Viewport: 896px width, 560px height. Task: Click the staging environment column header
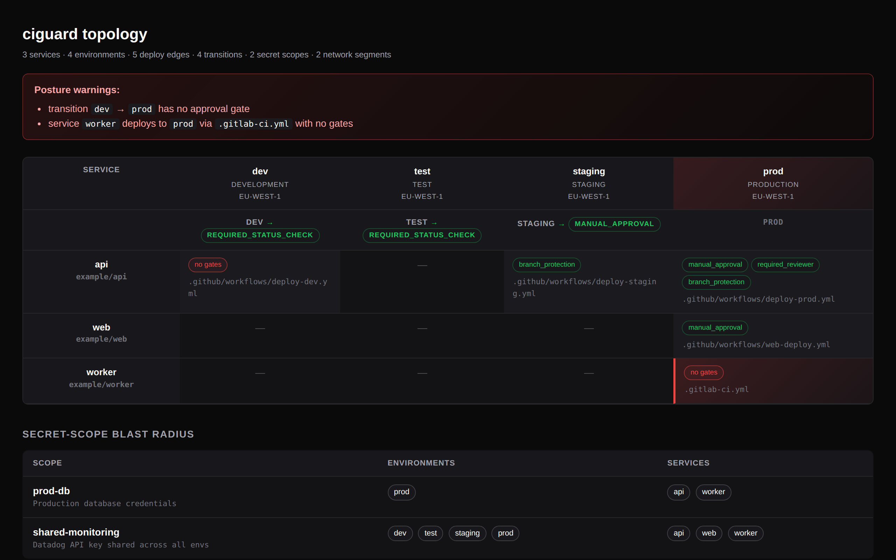(589, 183)
